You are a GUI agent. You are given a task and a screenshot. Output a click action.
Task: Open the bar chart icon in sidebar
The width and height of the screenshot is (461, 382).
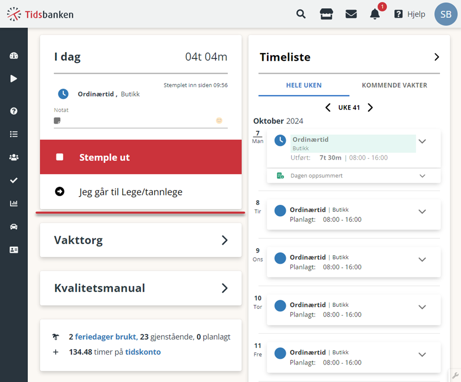click(14, 203)
